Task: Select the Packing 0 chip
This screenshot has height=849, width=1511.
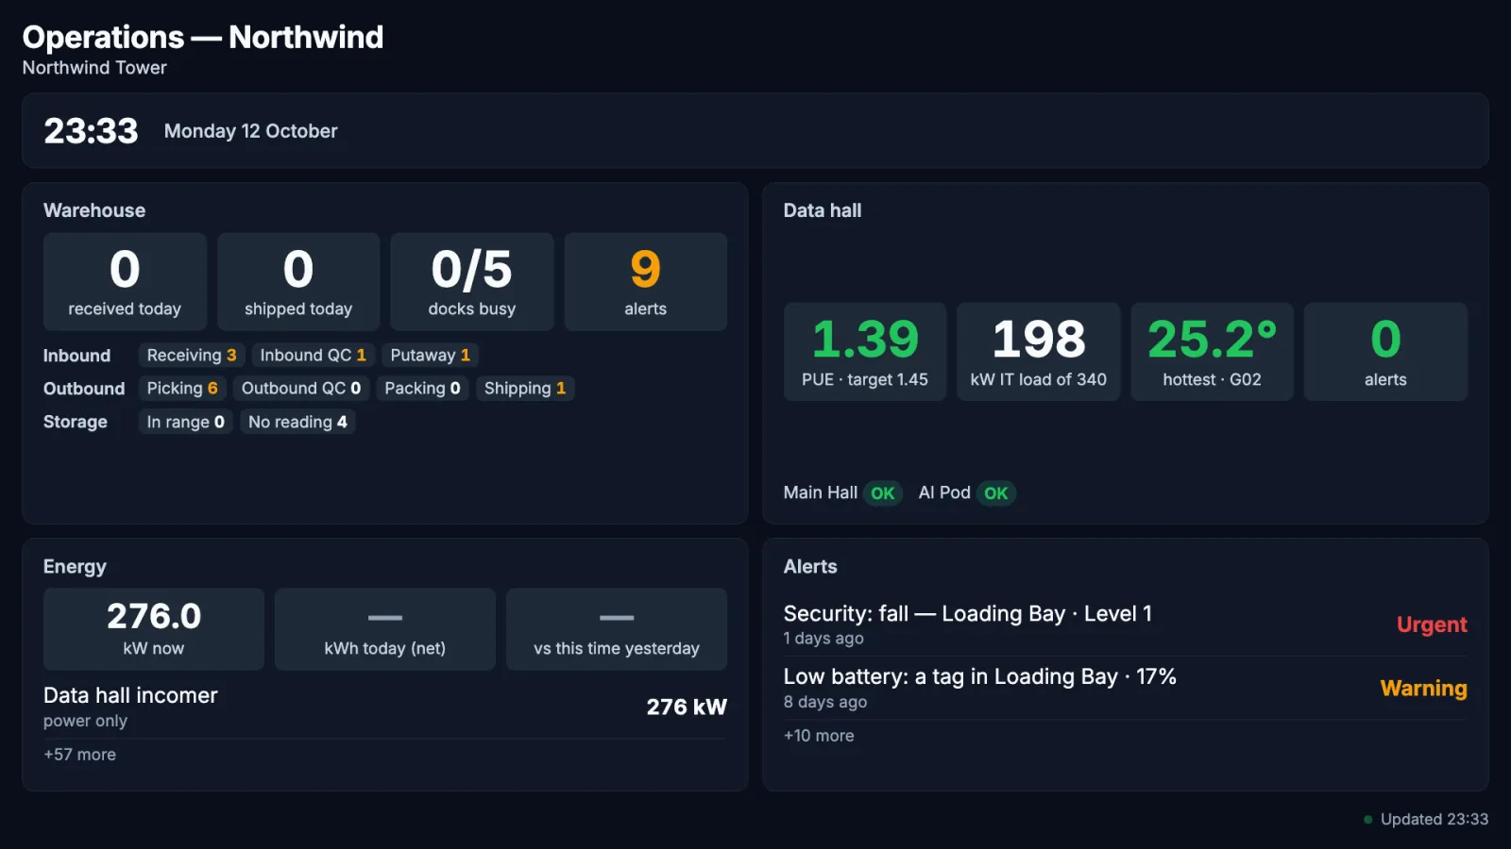Action: tap(422, 389)
